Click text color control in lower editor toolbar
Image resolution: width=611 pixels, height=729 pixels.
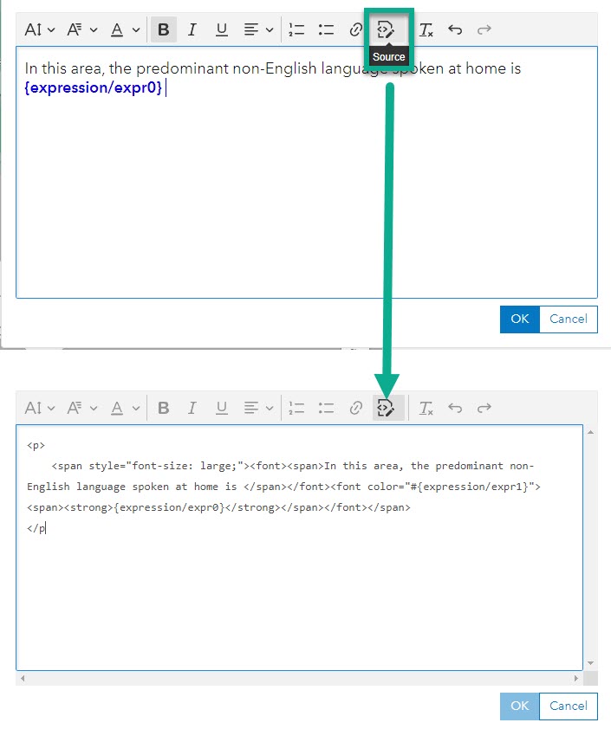125,408
